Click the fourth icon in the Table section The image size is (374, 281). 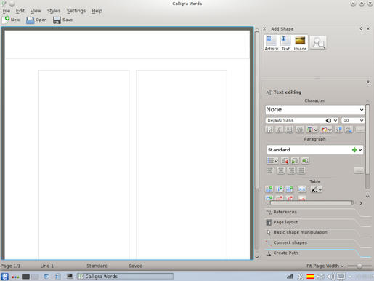[301, 189]
